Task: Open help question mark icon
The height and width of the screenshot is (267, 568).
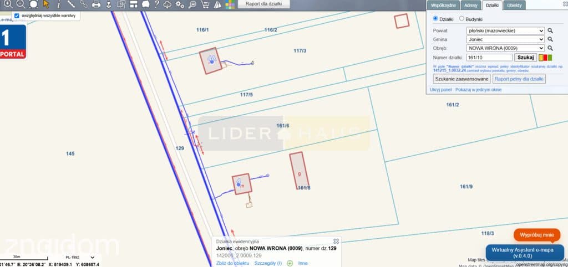Action: click(x=156, y=4)
